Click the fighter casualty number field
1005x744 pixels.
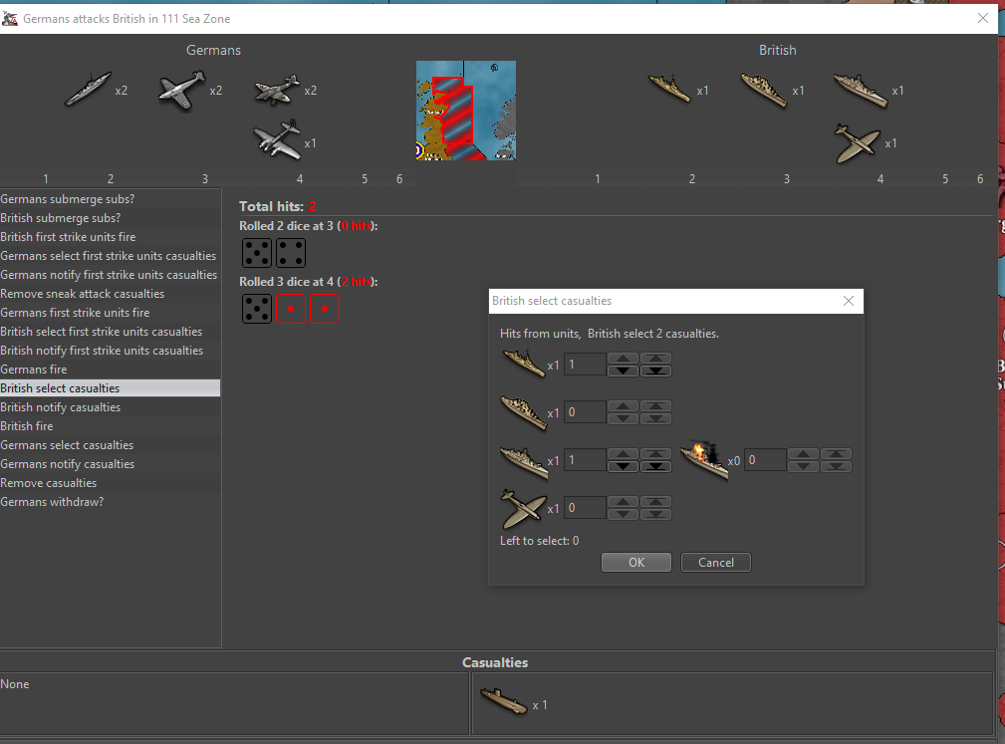click(585, 508)
